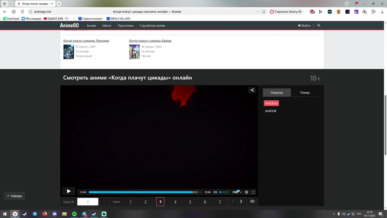Open browser downloads arrow icon
The height and width of the screenshot is (218, 387).
(382, 12)
